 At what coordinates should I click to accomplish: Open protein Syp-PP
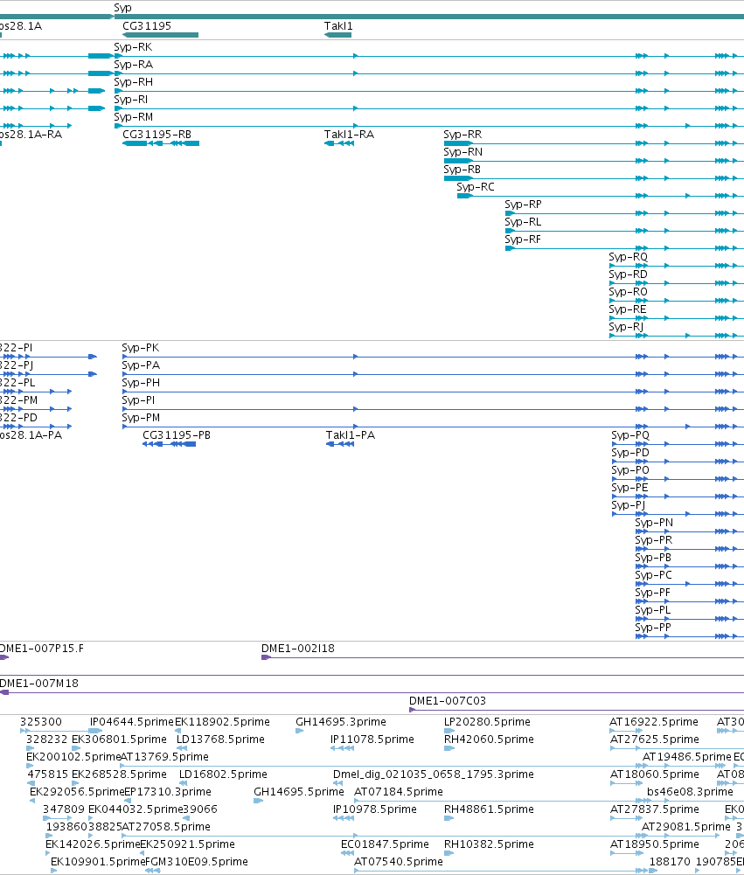[653, 628]
